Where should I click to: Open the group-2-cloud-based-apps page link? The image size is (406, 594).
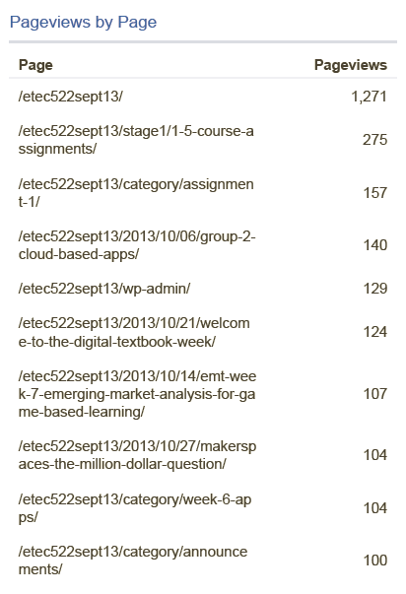[137, 245]
